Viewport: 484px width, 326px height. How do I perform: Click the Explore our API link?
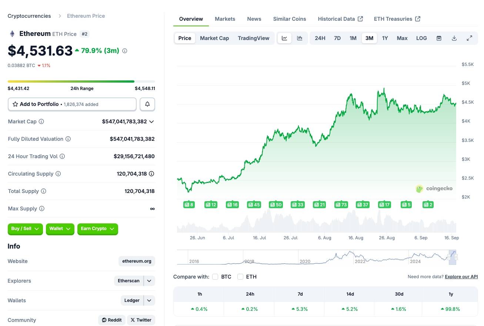[461, 277]
